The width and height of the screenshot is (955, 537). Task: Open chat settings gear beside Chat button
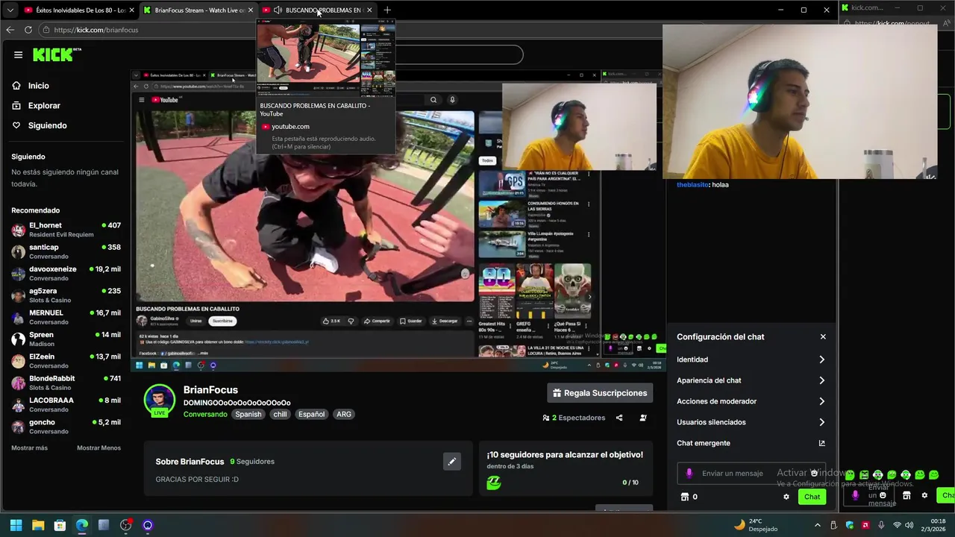786,497
